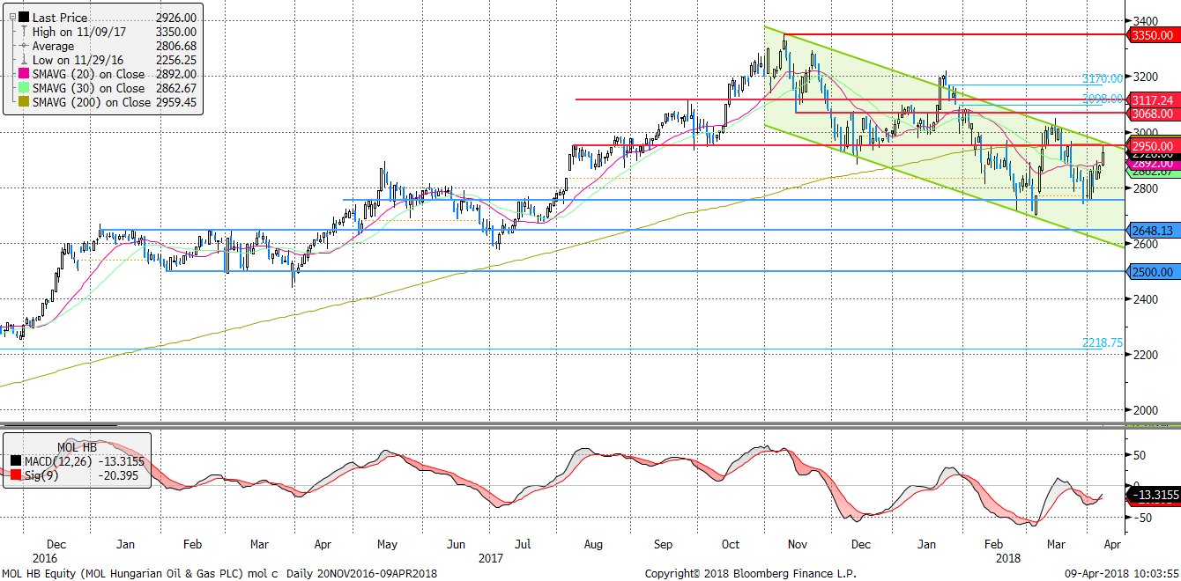1181x581 pixels.
Task: Click the red 2950.00 price tag
Action: [x=1154, y=145]
